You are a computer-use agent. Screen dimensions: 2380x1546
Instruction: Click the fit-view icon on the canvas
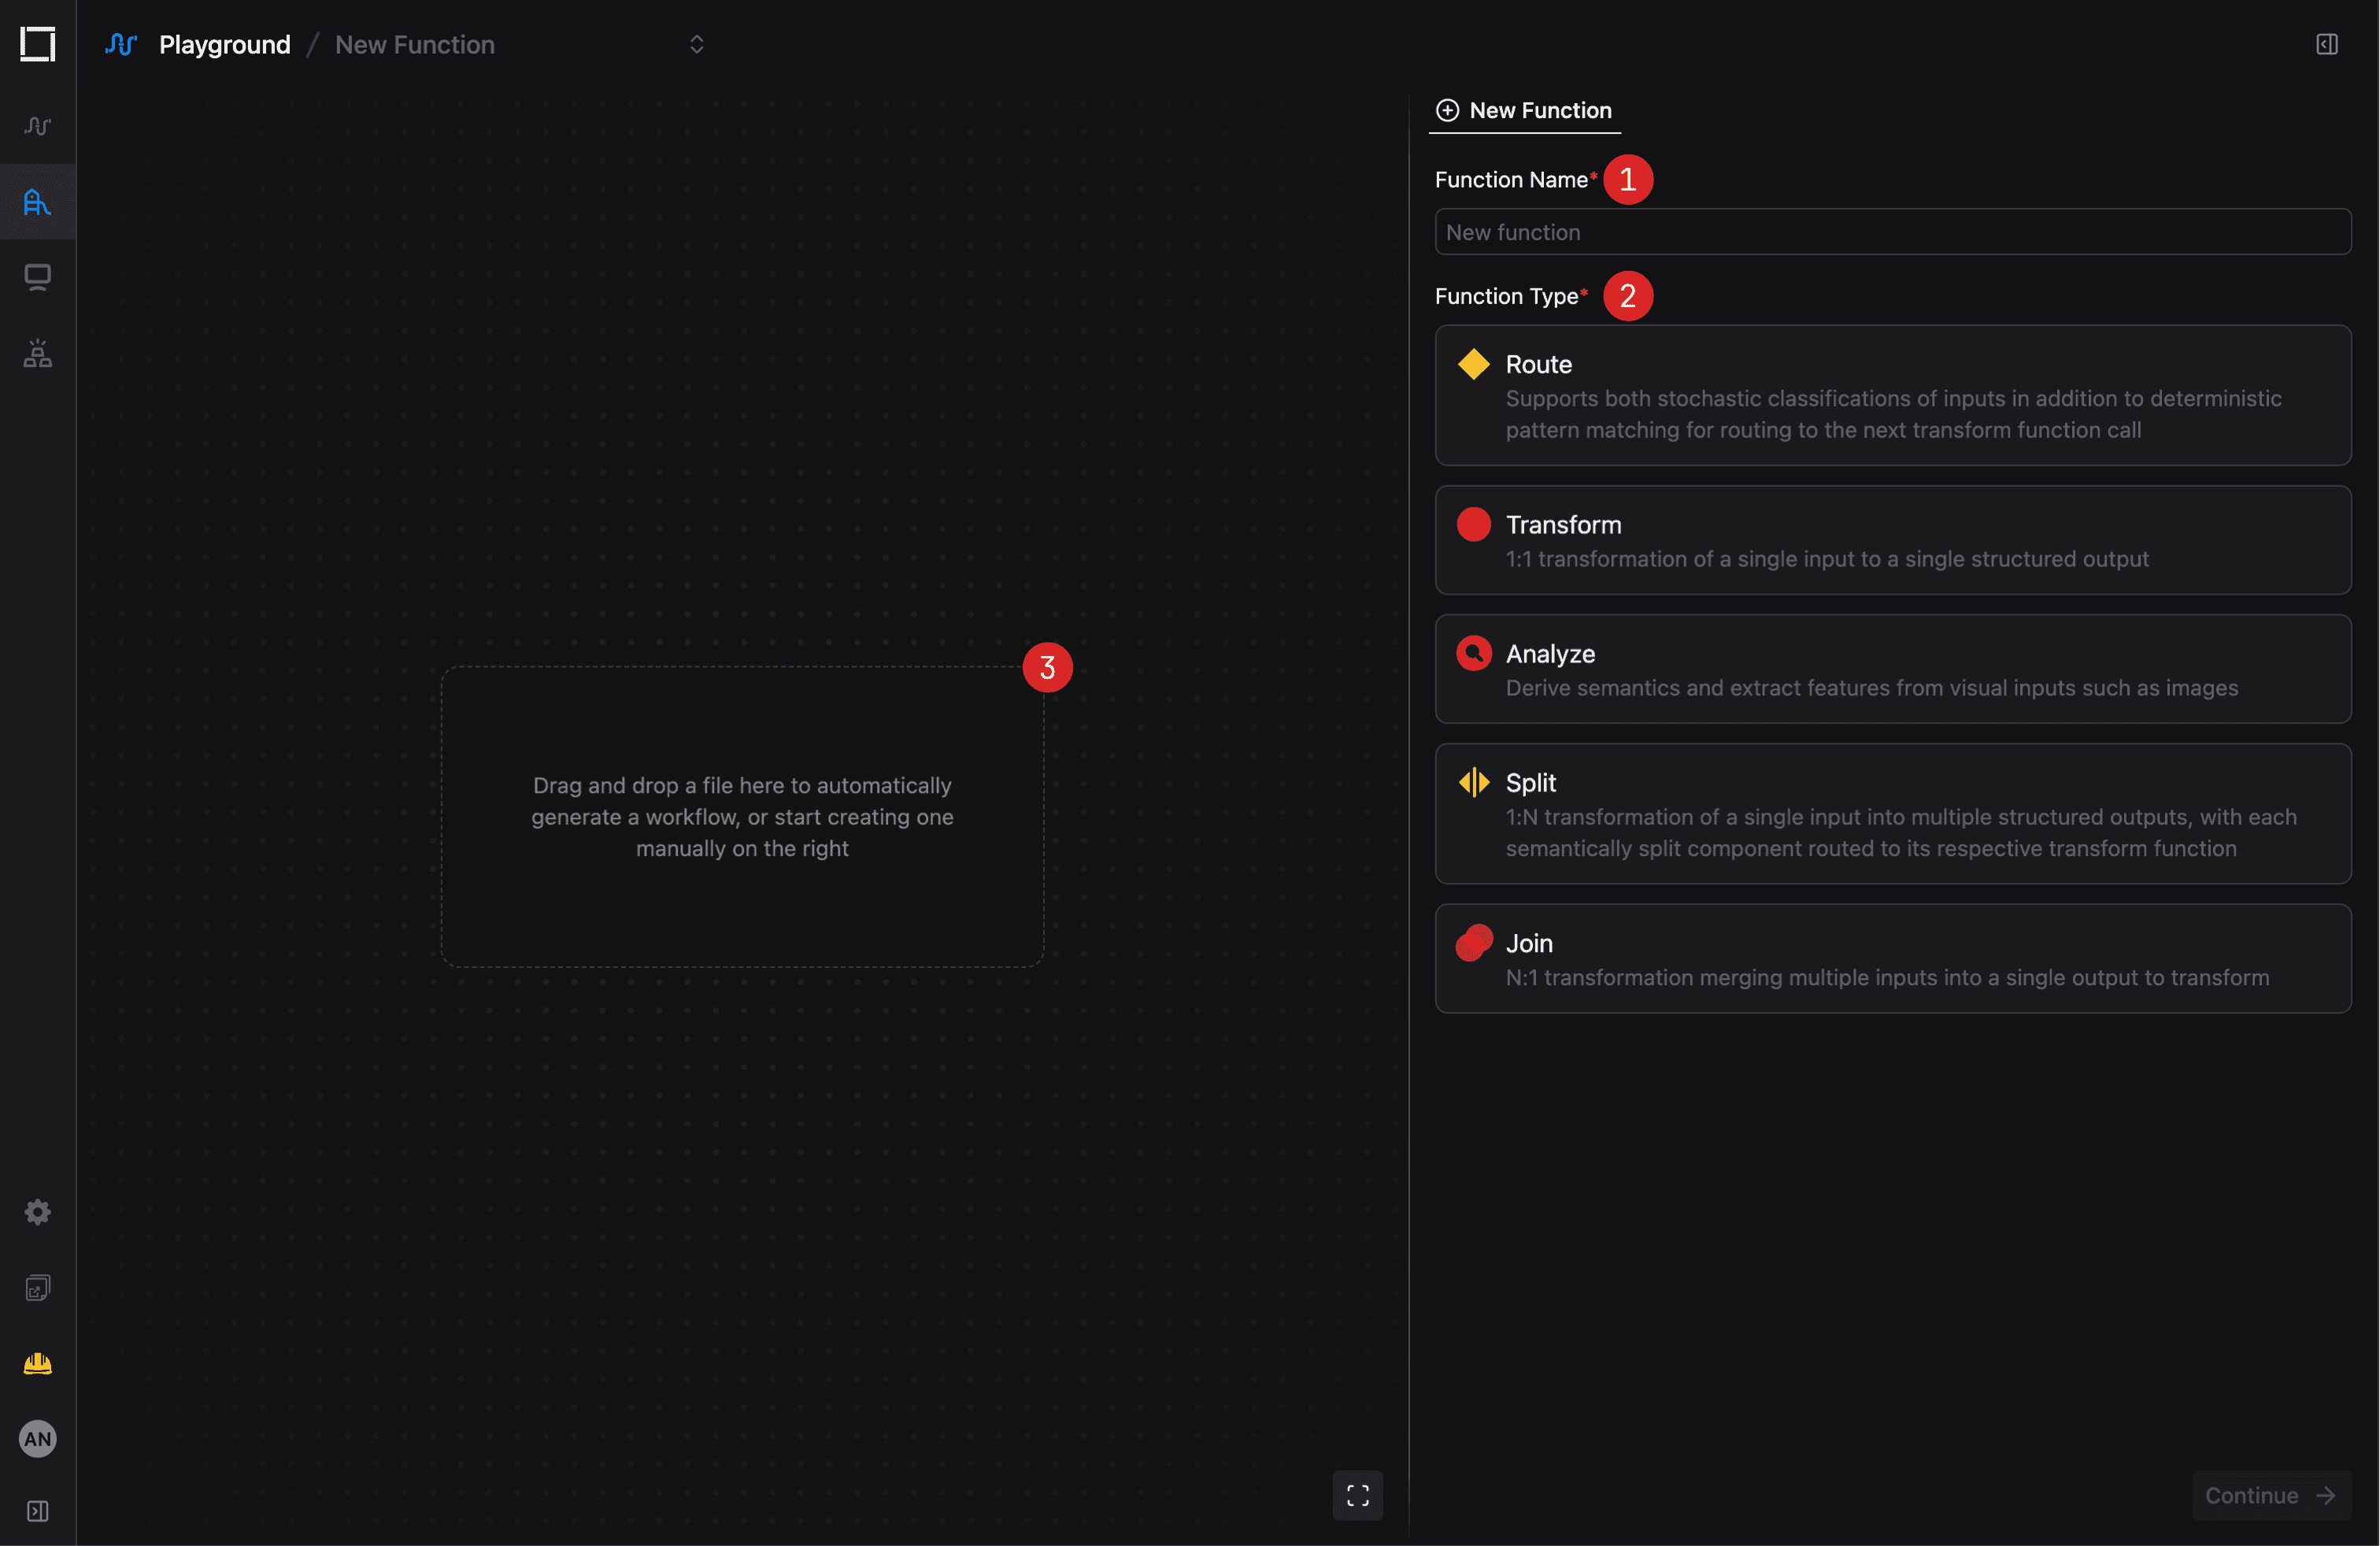[1357, 1495]
